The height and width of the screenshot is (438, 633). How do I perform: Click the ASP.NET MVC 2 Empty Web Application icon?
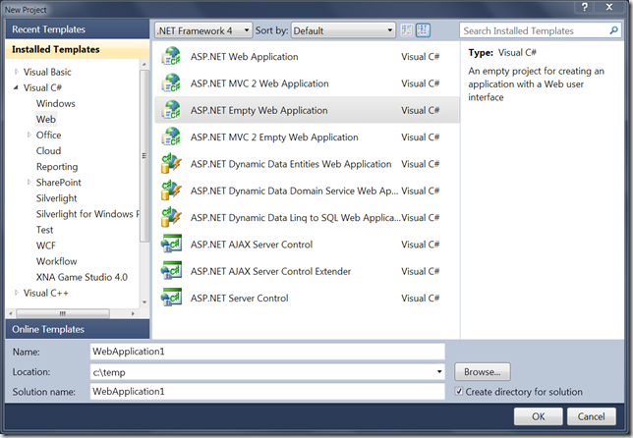pos(171,137)
